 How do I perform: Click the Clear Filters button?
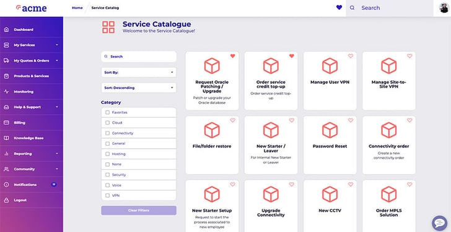(139, 210)
